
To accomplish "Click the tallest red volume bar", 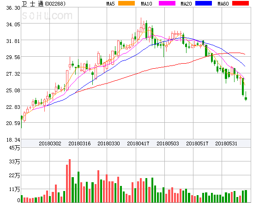I will pos(70,181).
